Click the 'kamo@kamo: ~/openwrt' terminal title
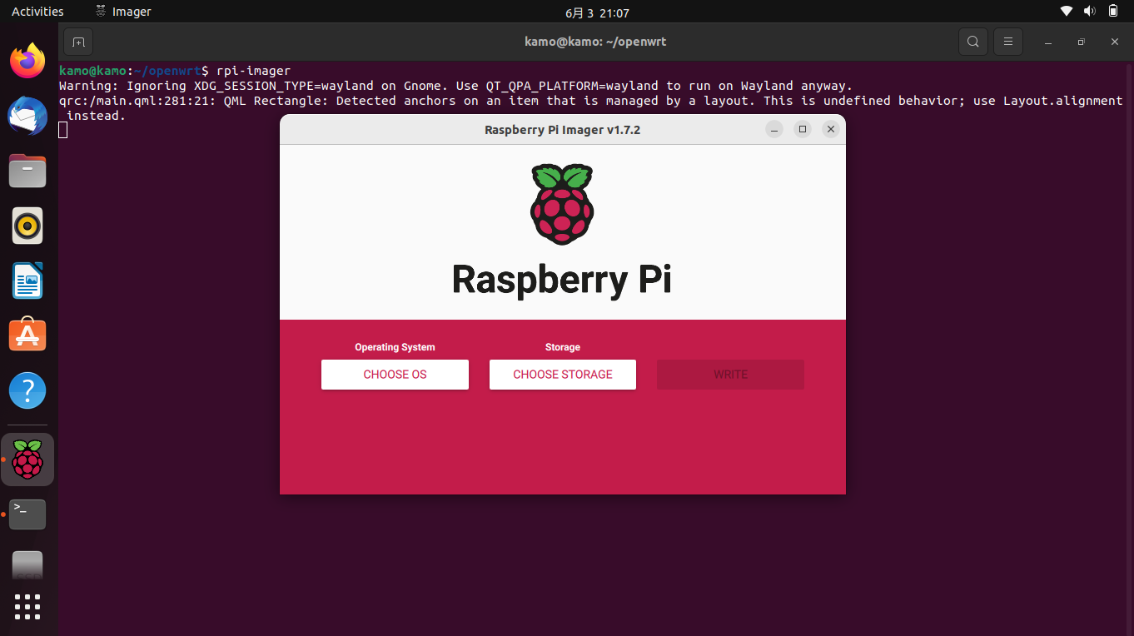 pos(595,42)
